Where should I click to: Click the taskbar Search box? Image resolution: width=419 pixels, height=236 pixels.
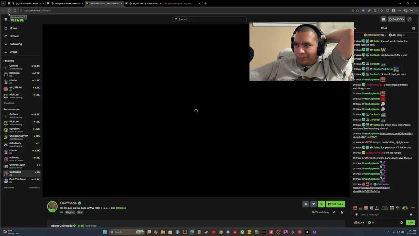click(127, 232)
